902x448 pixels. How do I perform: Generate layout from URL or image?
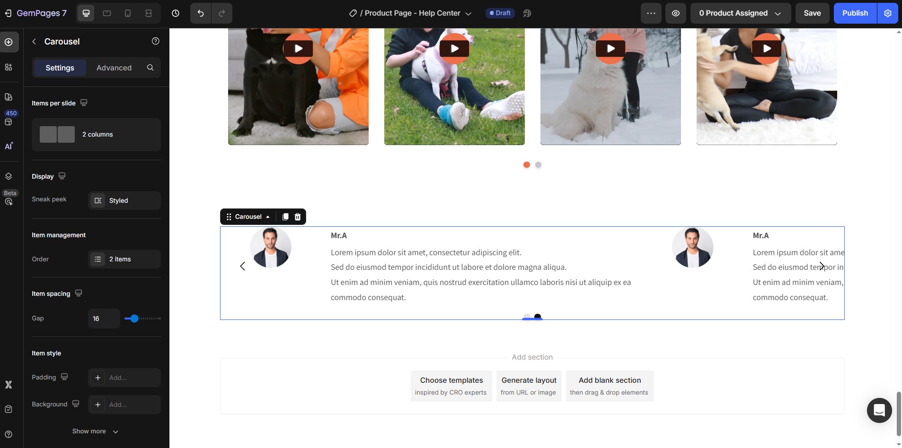[x=529, y=386]
